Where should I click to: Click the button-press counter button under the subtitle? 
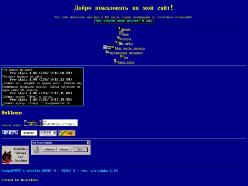124,21
